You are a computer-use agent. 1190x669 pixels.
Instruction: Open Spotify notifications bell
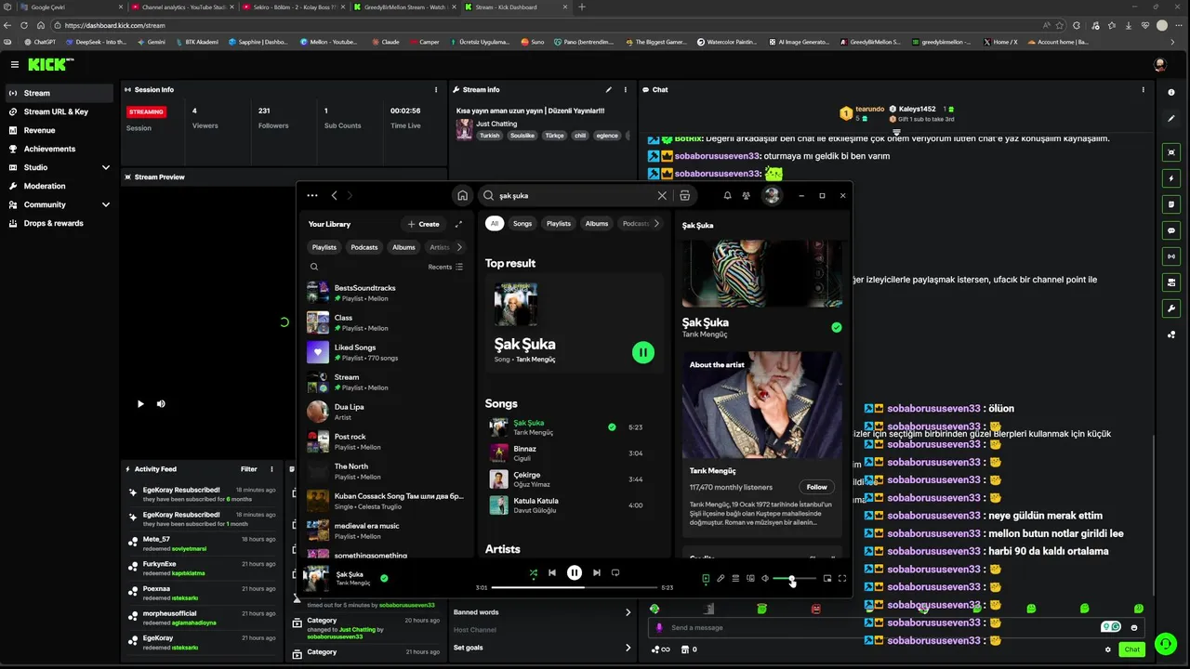[727, 196]
